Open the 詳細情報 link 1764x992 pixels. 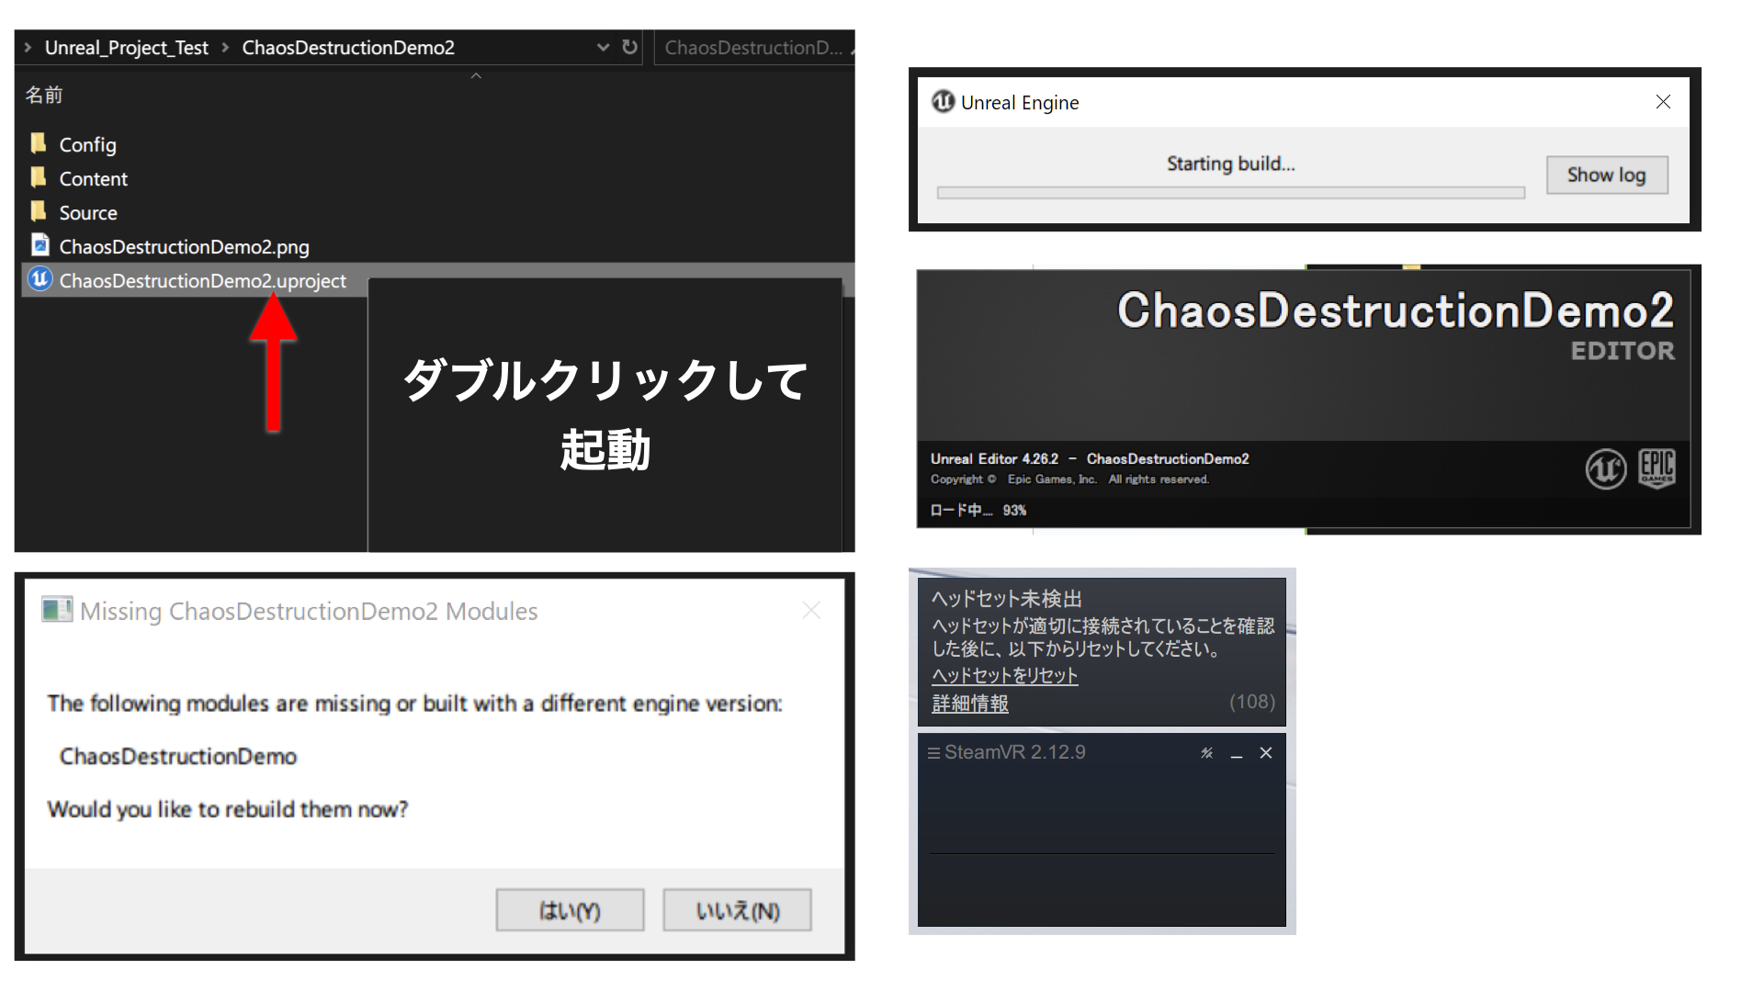click(970, 704)
